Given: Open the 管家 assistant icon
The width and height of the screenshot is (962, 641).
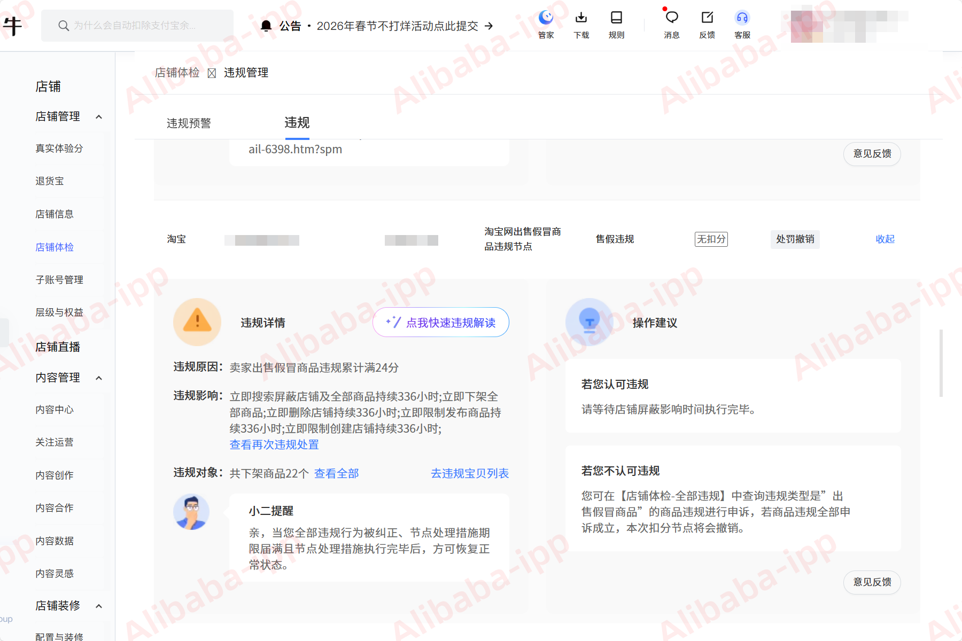Looking at the screenshot, I should pyautogui.click(x=546, y=25).
